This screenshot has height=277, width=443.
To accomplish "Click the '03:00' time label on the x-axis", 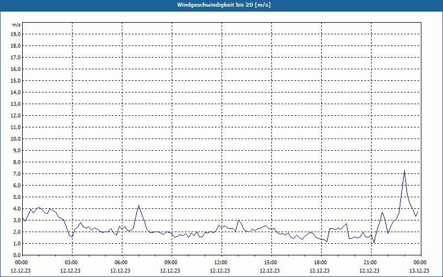I will 73,263.
